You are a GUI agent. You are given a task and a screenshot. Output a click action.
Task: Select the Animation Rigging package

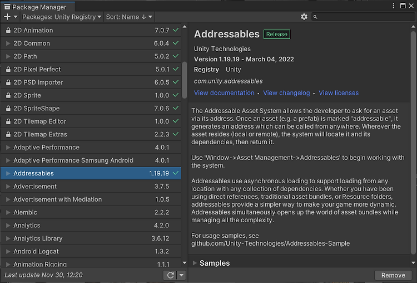[91, 264]
